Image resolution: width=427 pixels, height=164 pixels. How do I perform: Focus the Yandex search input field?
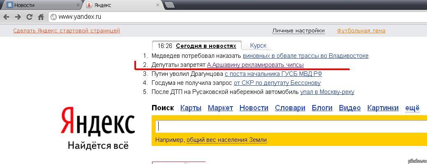[x=288, y=126]
